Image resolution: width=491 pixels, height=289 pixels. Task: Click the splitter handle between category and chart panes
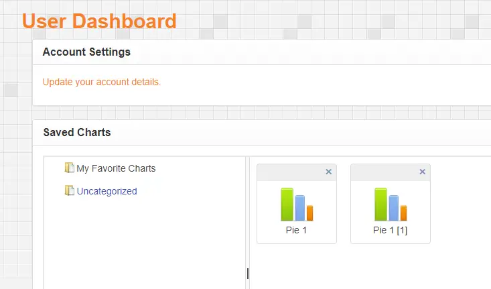248,274
